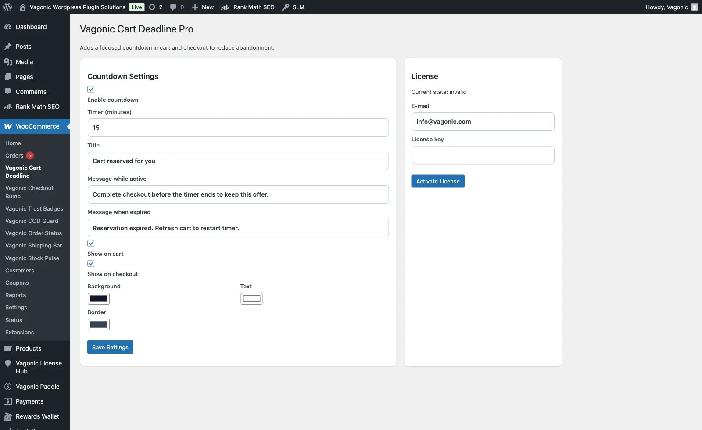Toggle the Show on checkout checkbox
702x430 pixels.
(91, 264)
